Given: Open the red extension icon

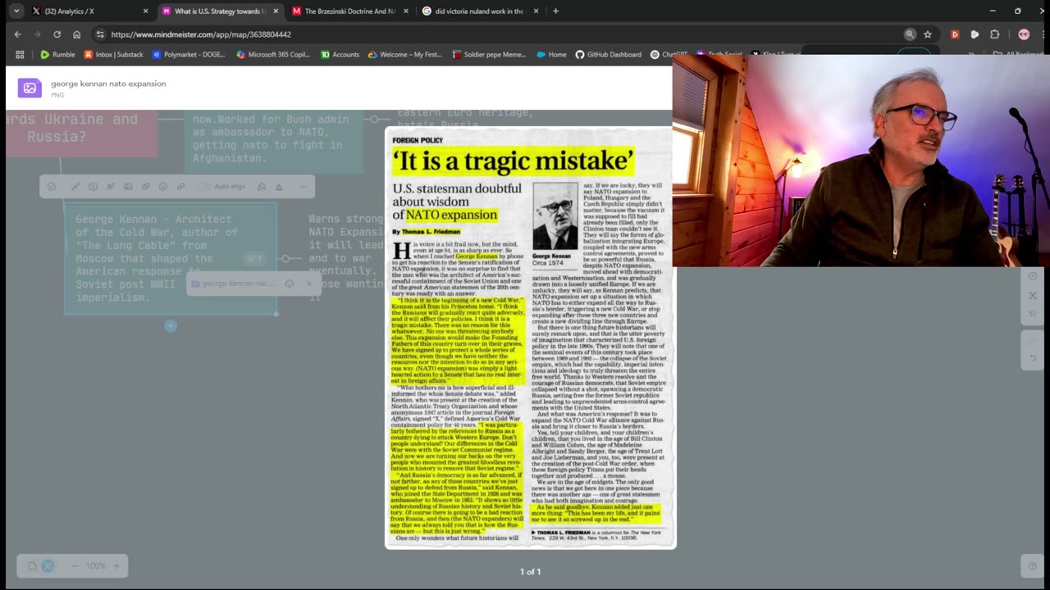Looking at the screenshot, I should coord(955,34).
